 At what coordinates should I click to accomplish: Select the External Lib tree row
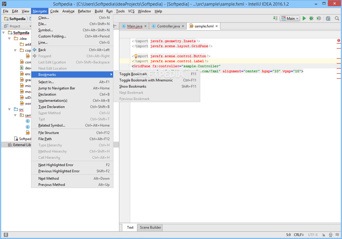[x=16, y=145]
